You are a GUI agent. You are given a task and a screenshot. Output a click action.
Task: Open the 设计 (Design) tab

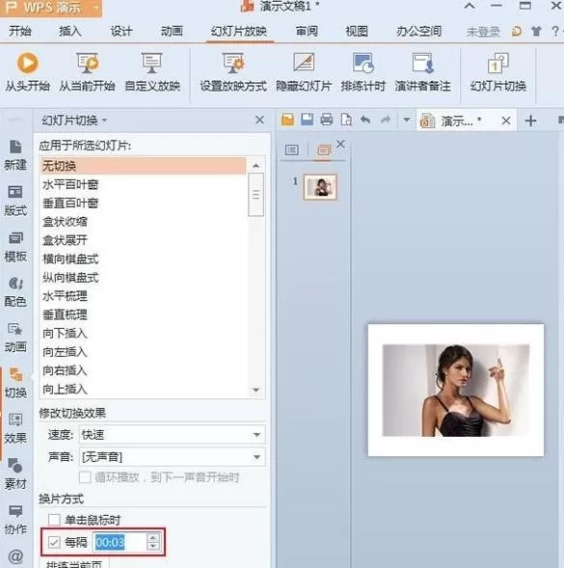[x=121, y=31]
